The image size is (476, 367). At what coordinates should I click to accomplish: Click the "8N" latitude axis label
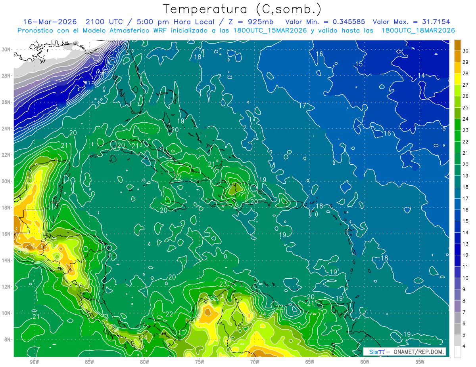coord(8,339)
